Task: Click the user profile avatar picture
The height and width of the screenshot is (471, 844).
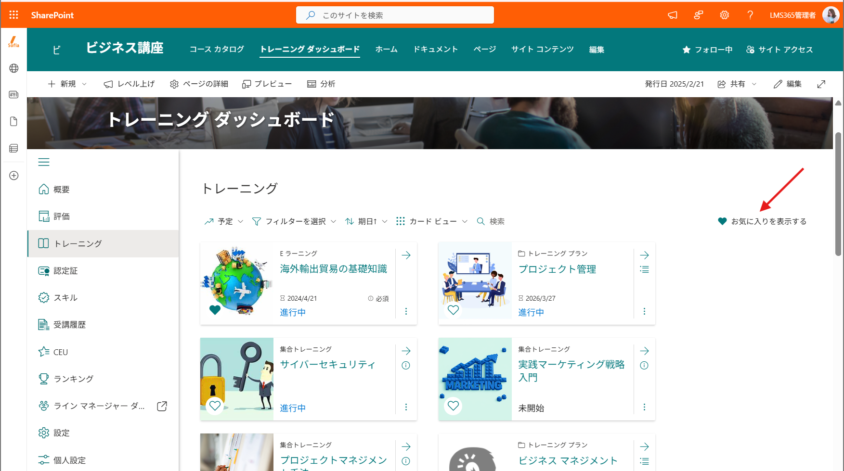Action: pos(831,15)
